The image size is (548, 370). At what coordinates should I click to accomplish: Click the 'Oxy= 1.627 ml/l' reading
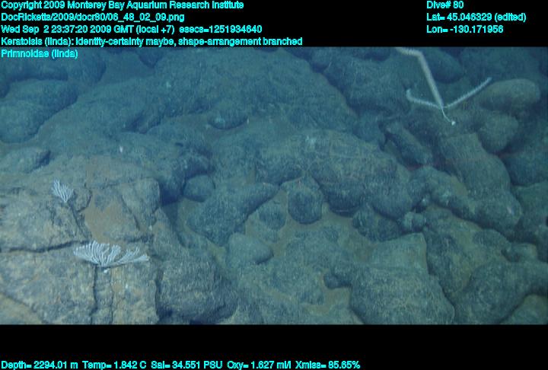(x=259, y=365)
